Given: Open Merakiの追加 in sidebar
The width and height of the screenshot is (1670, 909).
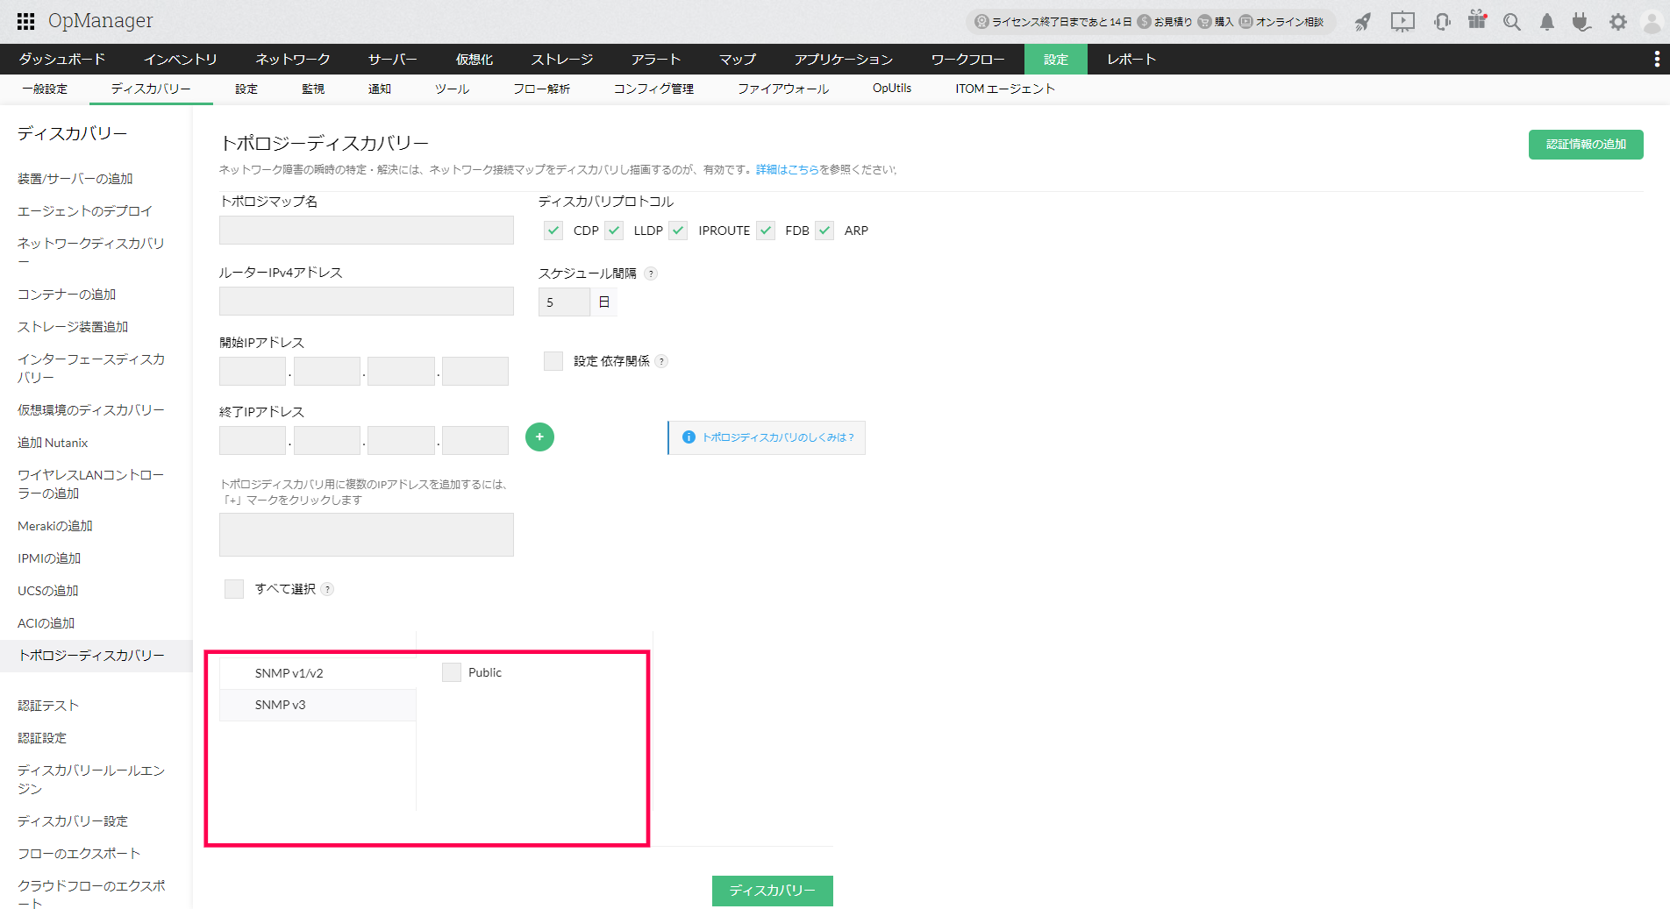Looking at the screenshot, I should [x=55, y=526].
